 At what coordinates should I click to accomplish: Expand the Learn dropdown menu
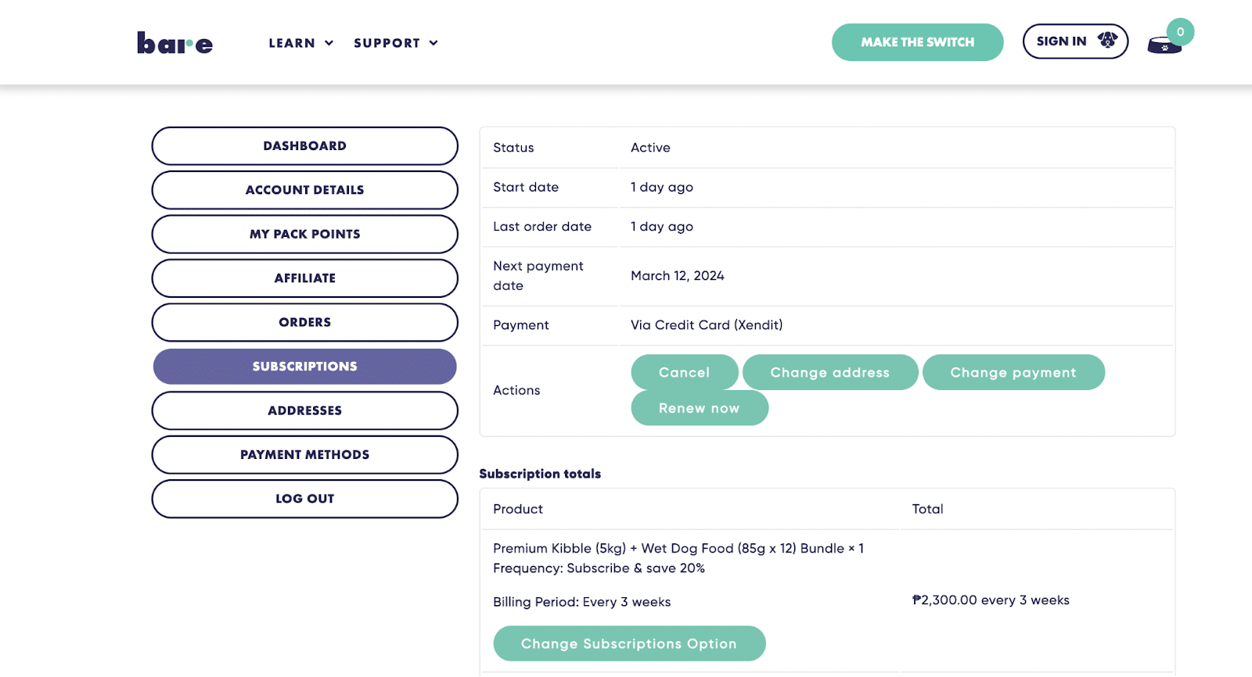tap(301, 43)
